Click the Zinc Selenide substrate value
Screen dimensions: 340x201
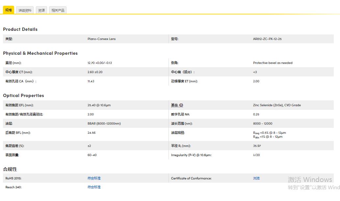coord(277,105)
